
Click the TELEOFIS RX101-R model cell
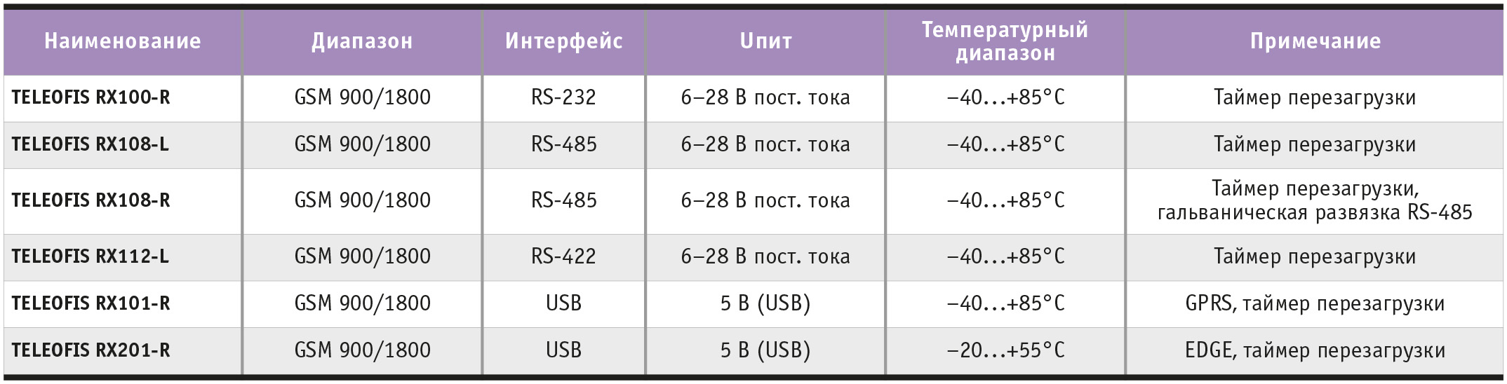91,303
